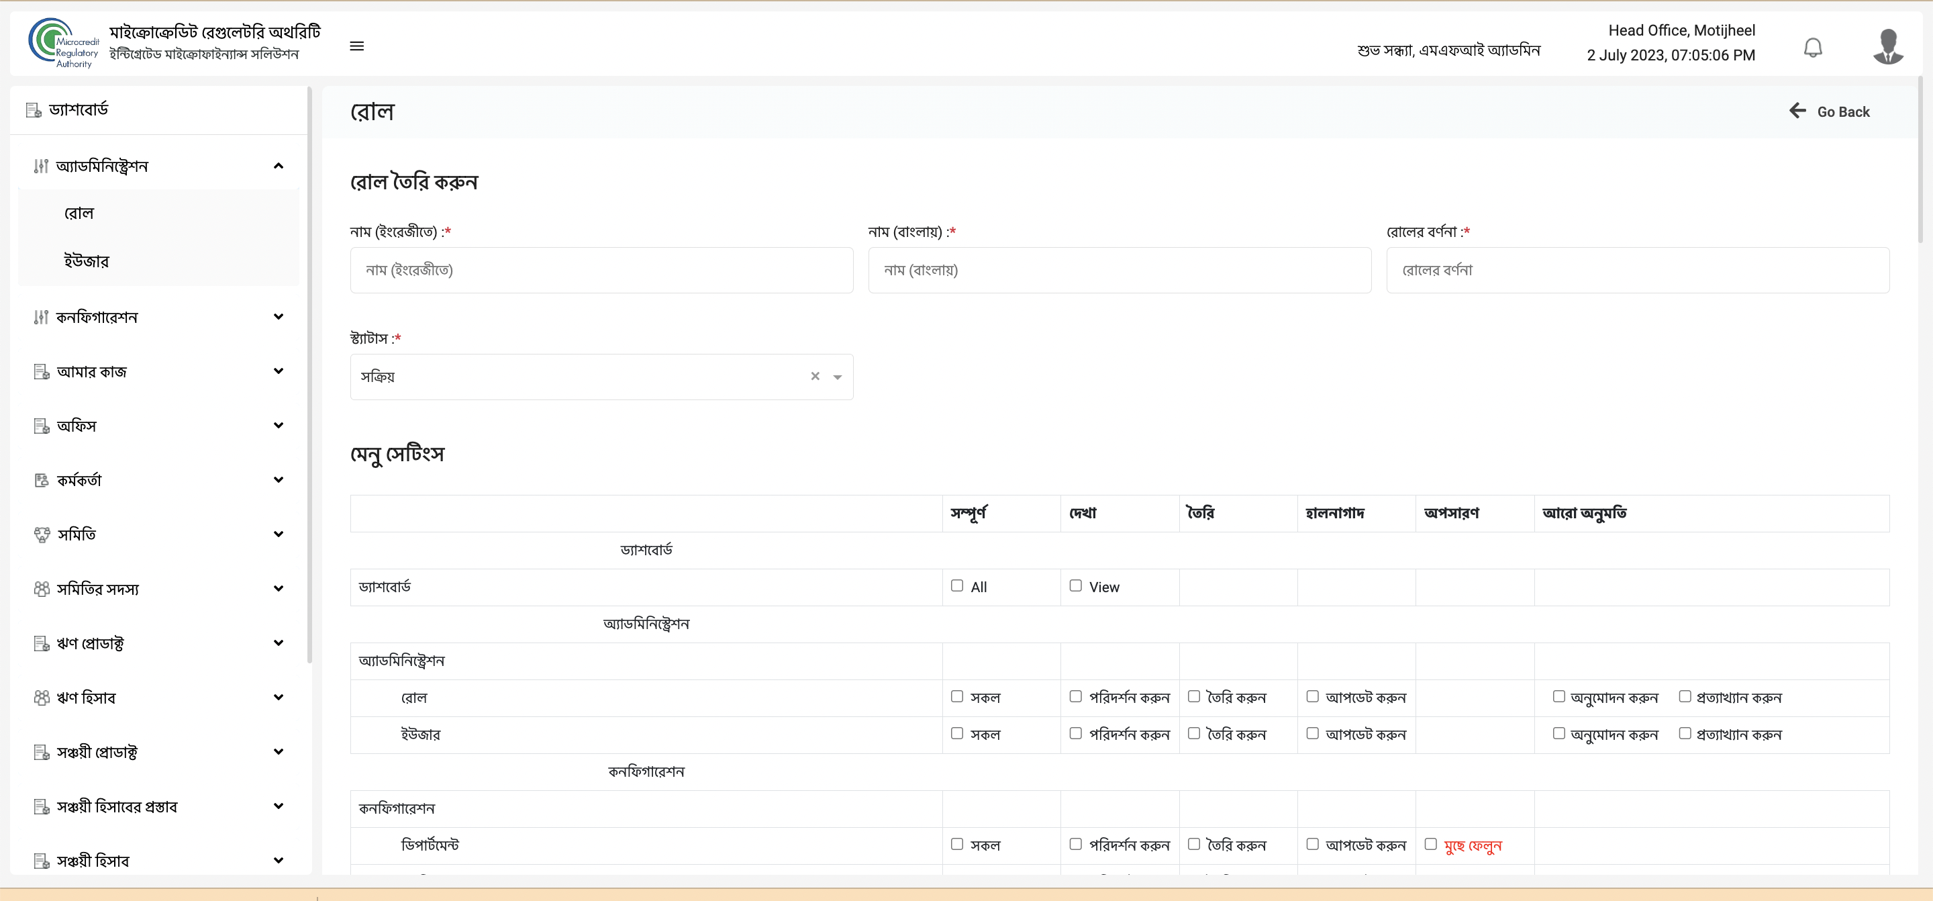This screenshot has width=1933, height=901.
Task: Check সকল for the রোল row
Action: [956, 697]
